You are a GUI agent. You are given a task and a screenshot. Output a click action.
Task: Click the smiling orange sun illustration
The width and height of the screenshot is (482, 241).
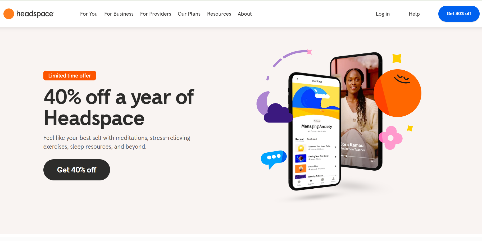coord(397,93)
